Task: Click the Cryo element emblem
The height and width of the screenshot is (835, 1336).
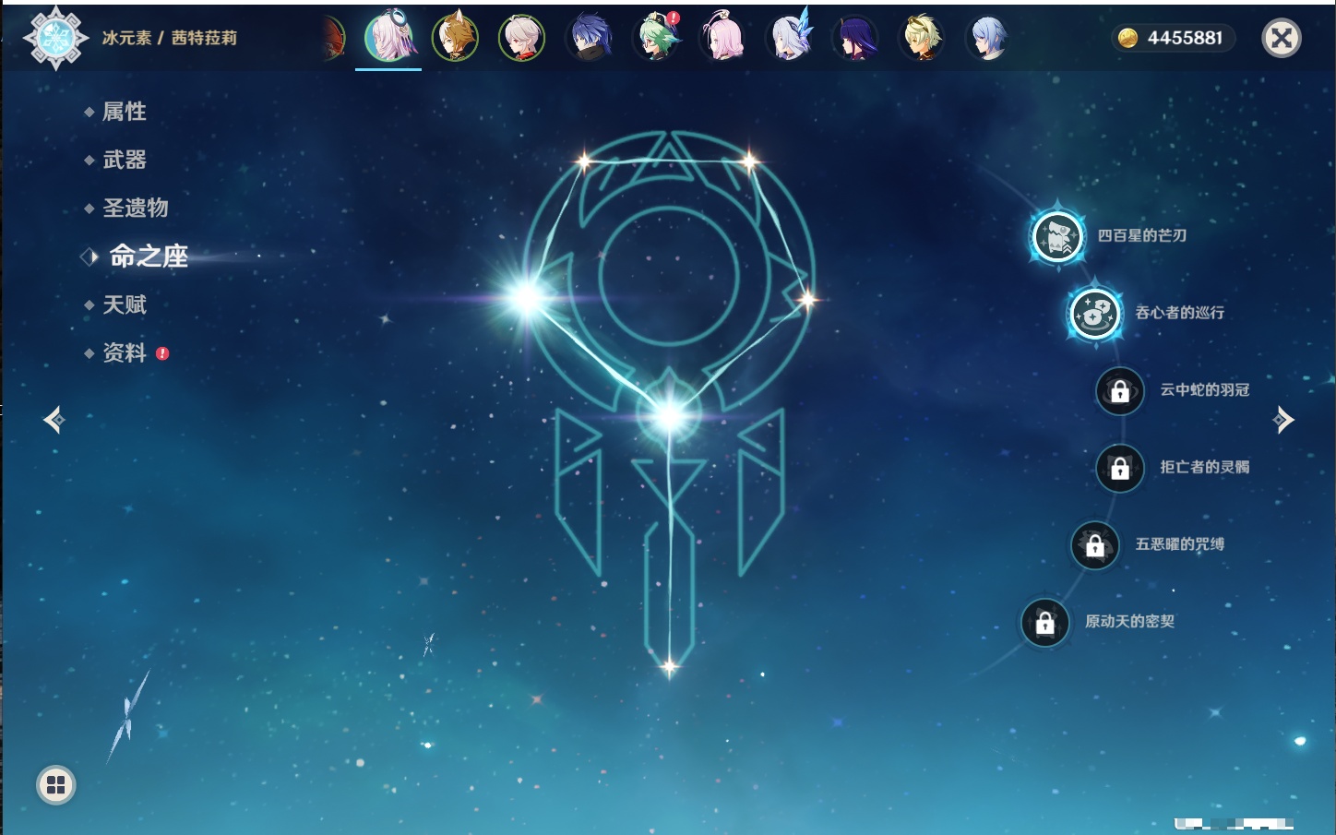Action: 56,38
